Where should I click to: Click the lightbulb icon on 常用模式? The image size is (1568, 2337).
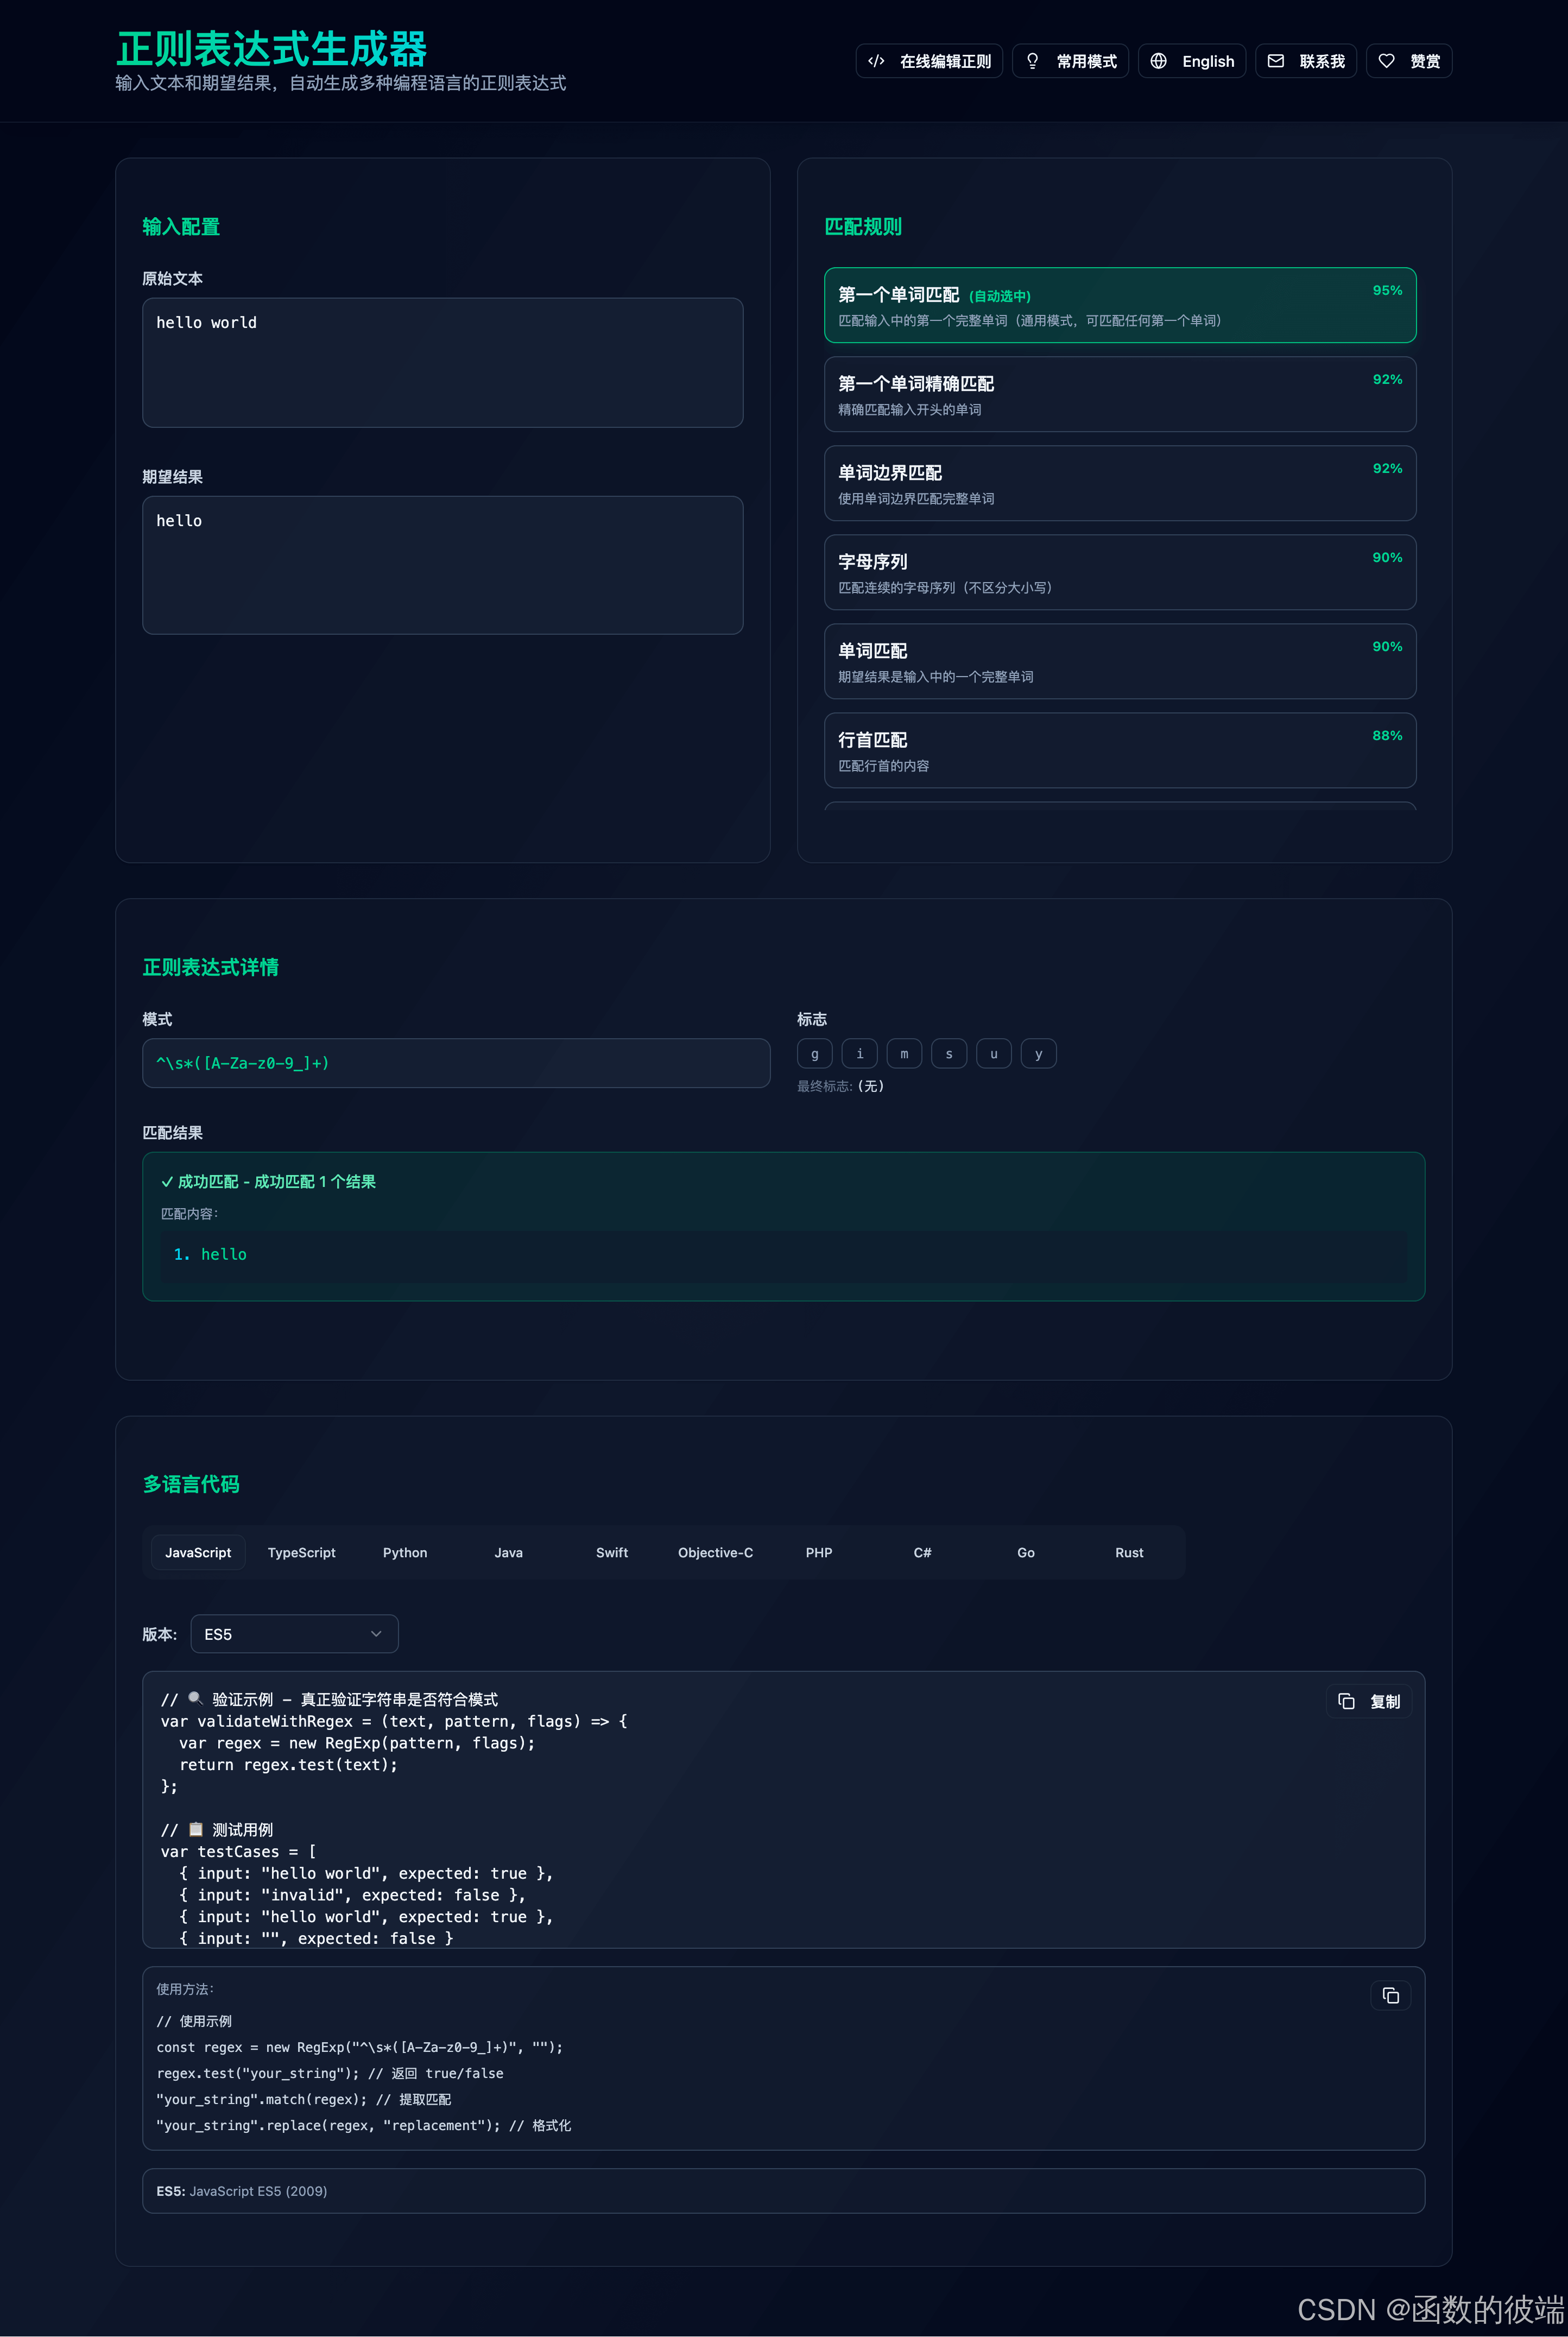pos(1032,61)
